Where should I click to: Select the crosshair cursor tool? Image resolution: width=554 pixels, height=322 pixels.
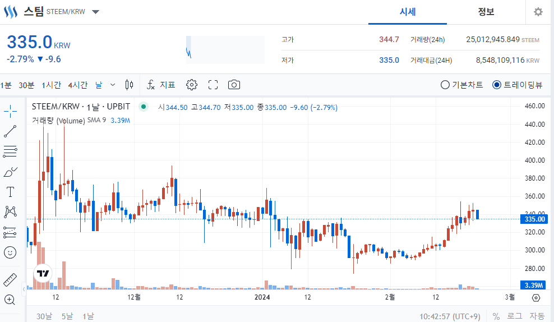point(10,111)
